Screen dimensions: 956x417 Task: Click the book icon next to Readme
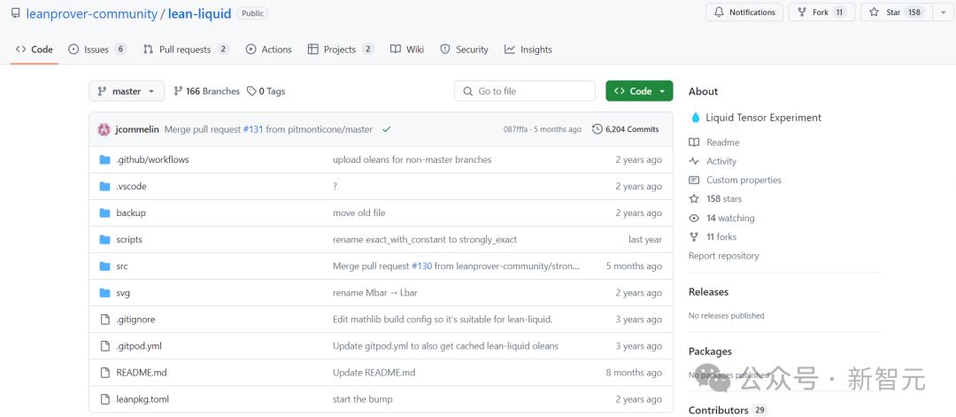coord(694,143)
